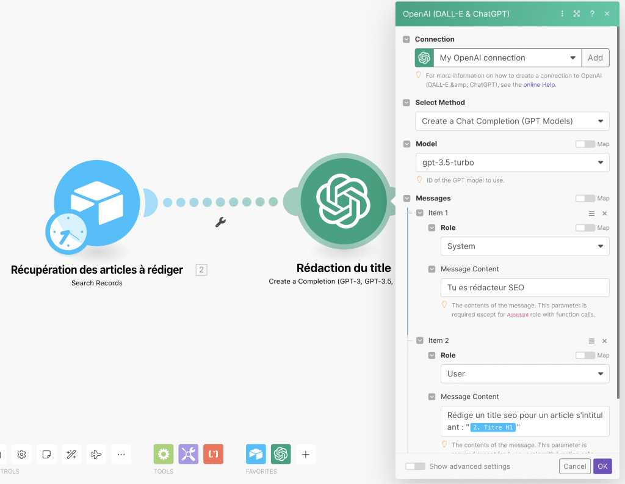Collapse Item 1 Role field toggle
The width and height of the screenshot is (625, 484).
[x=432, y=228]
